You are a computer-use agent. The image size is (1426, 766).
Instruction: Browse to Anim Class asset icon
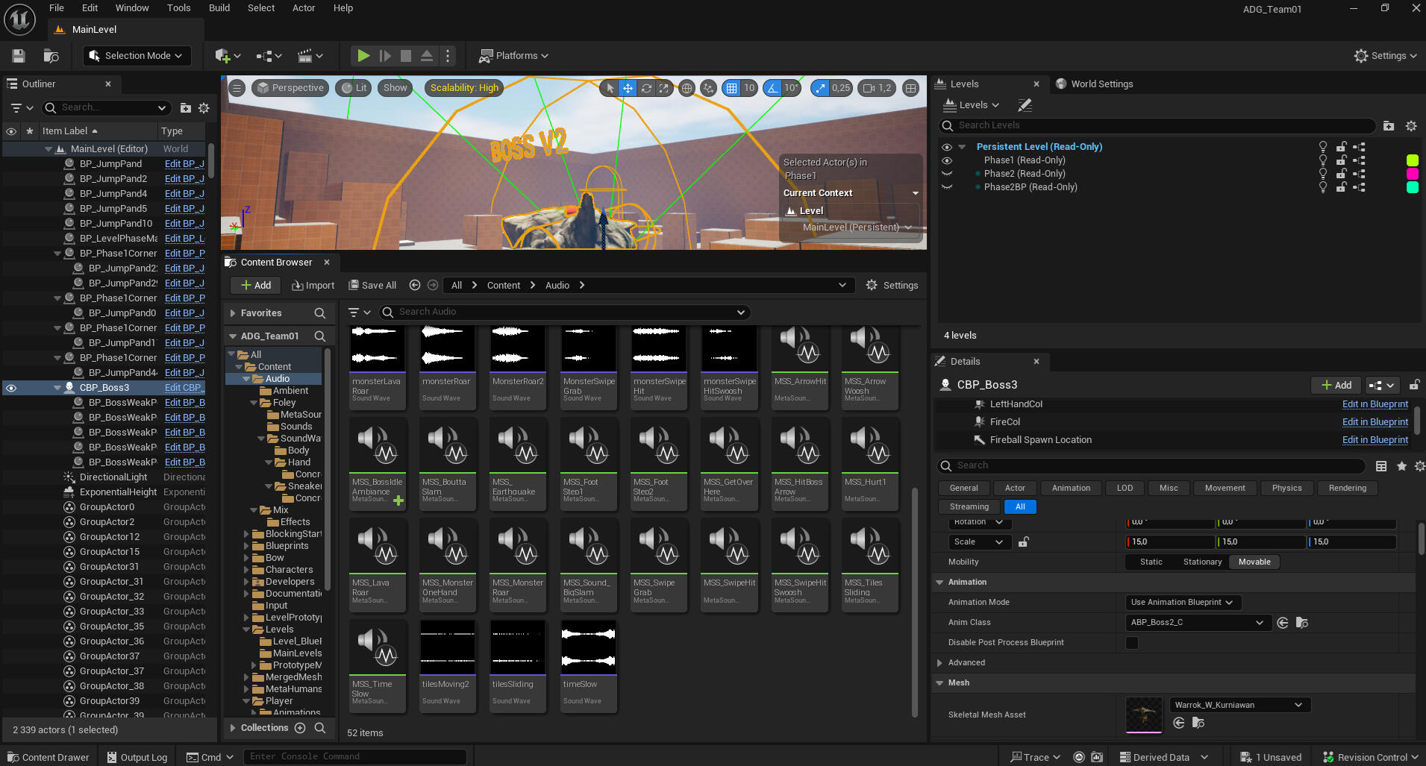pyautogui.click(x=1302, y=623)
